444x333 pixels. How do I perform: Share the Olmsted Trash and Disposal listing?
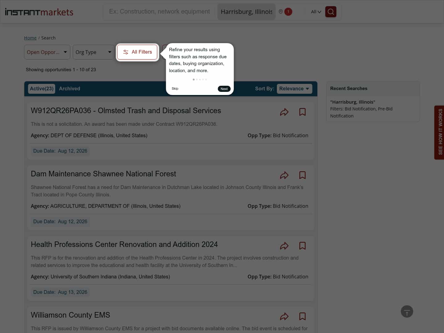[x=284, y=112]
